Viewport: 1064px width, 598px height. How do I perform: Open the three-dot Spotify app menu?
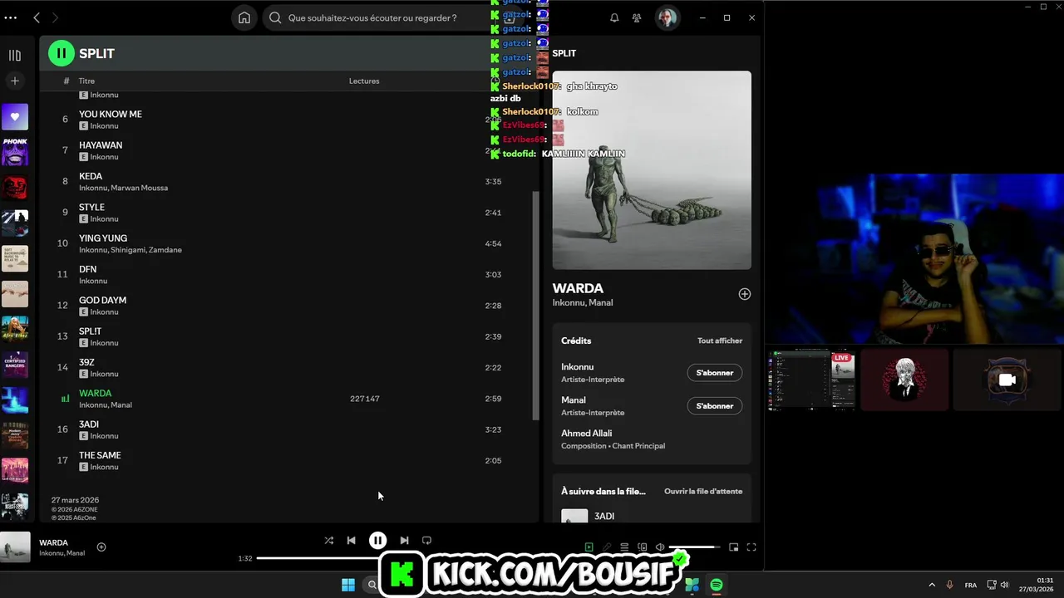coord(10,17)
